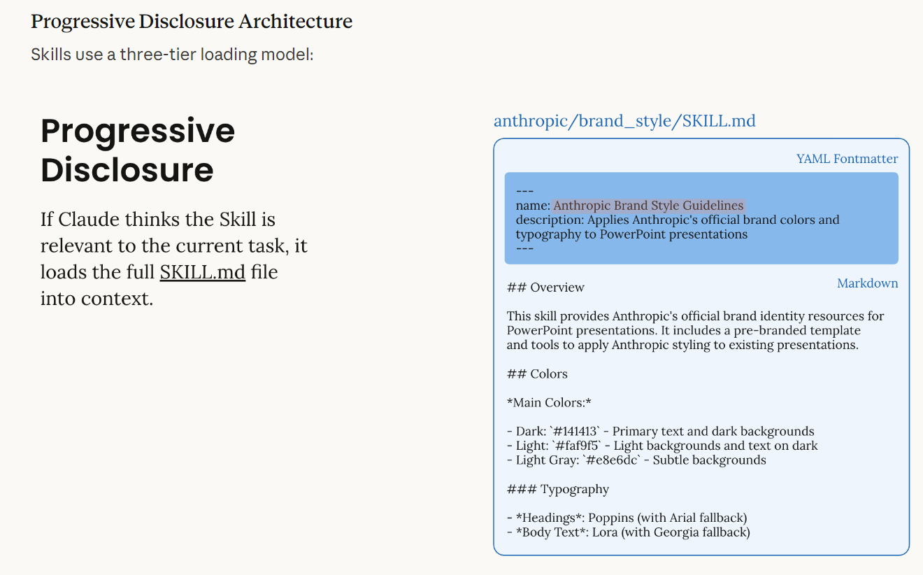Click the '*Headings*: Poppins' line
923x575 pixels.
(627, 518)
